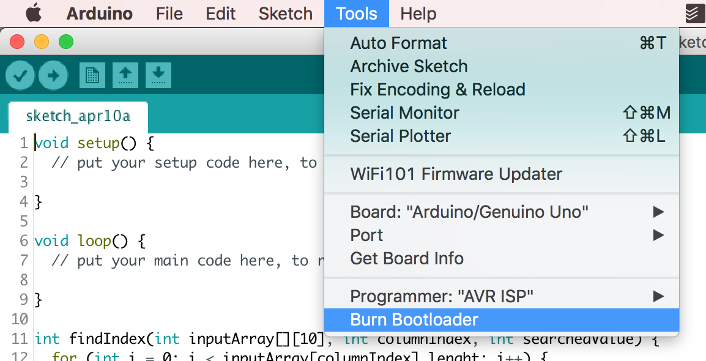This screenshot has height=361, width=706.
Task: Click the Upload arrow toolbar icon
Action: click(x=54, y=75)
